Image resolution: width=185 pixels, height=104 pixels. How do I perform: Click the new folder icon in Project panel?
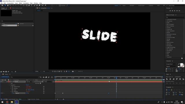coord(4,72)
